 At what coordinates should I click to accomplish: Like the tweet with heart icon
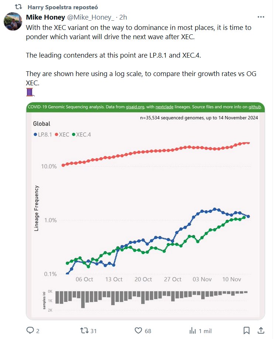pos(139,331)
